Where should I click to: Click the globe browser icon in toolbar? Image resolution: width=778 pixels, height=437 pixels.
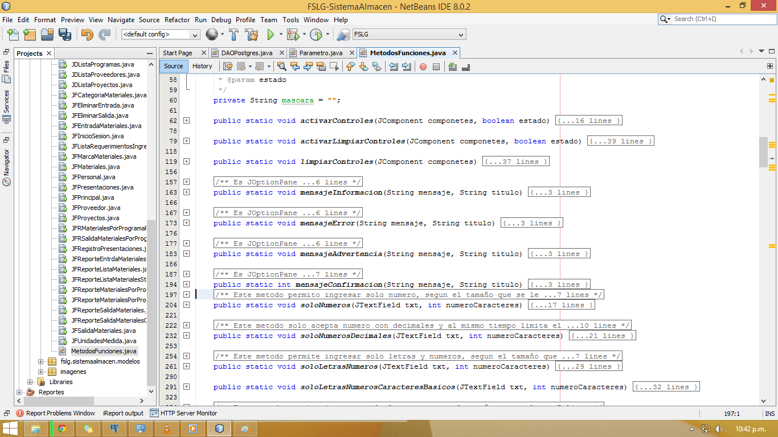212,34
